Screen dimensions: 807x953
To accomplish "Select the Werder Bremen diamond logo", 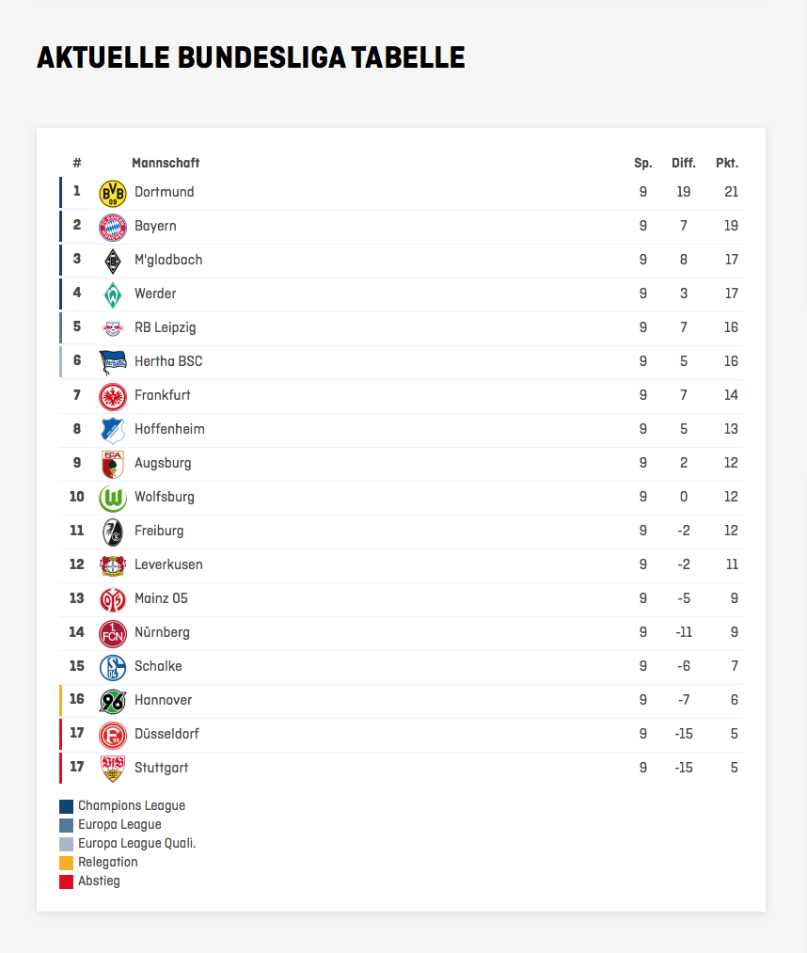I will click(113, 294).
